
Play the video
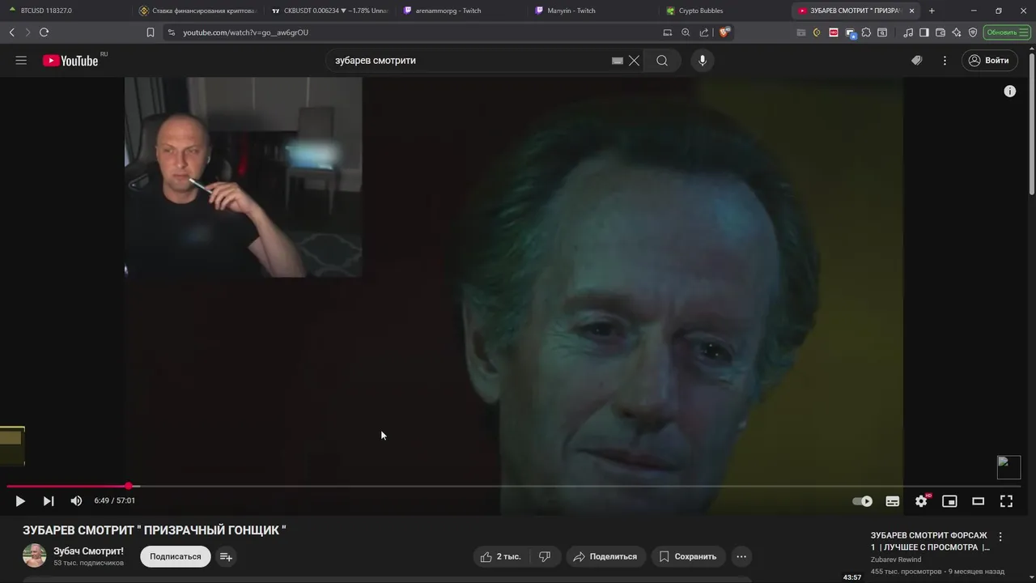20,501
